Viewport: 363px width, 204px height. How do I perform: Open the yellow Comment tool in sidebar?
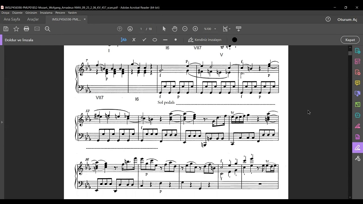(x=358, y=83)
